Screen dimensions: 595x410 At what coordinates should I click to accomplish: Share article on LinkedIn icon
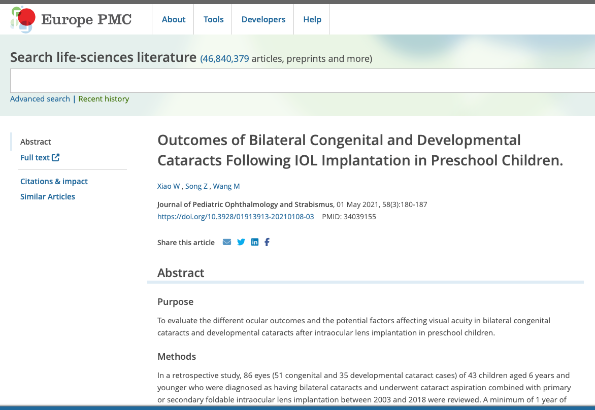click(x=255, y=242)
